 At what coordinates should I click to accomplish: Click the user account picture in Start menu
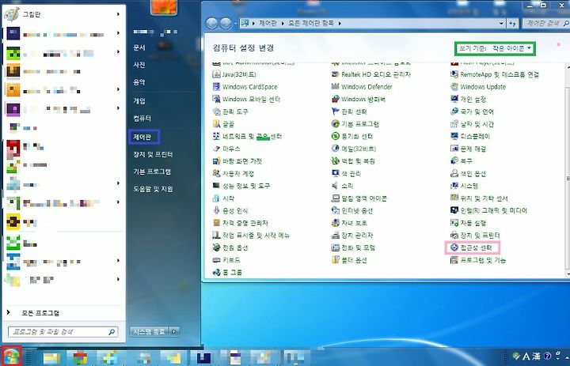(x=165, y=7)
